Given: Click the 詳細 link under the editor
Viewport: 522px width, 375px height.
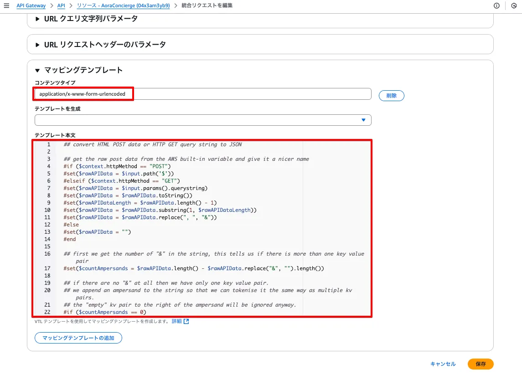Looking at the screenshot, I should point(177,321).
